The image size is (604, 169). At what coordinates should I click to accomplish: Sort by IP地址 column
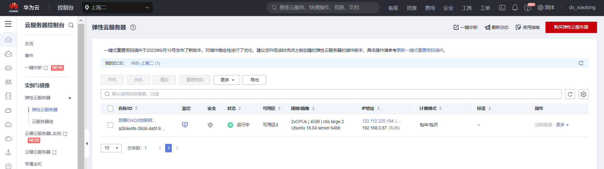[378, 108]
